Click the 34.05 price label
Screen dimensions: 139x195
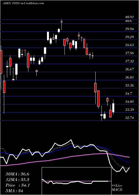pos(130,101)
